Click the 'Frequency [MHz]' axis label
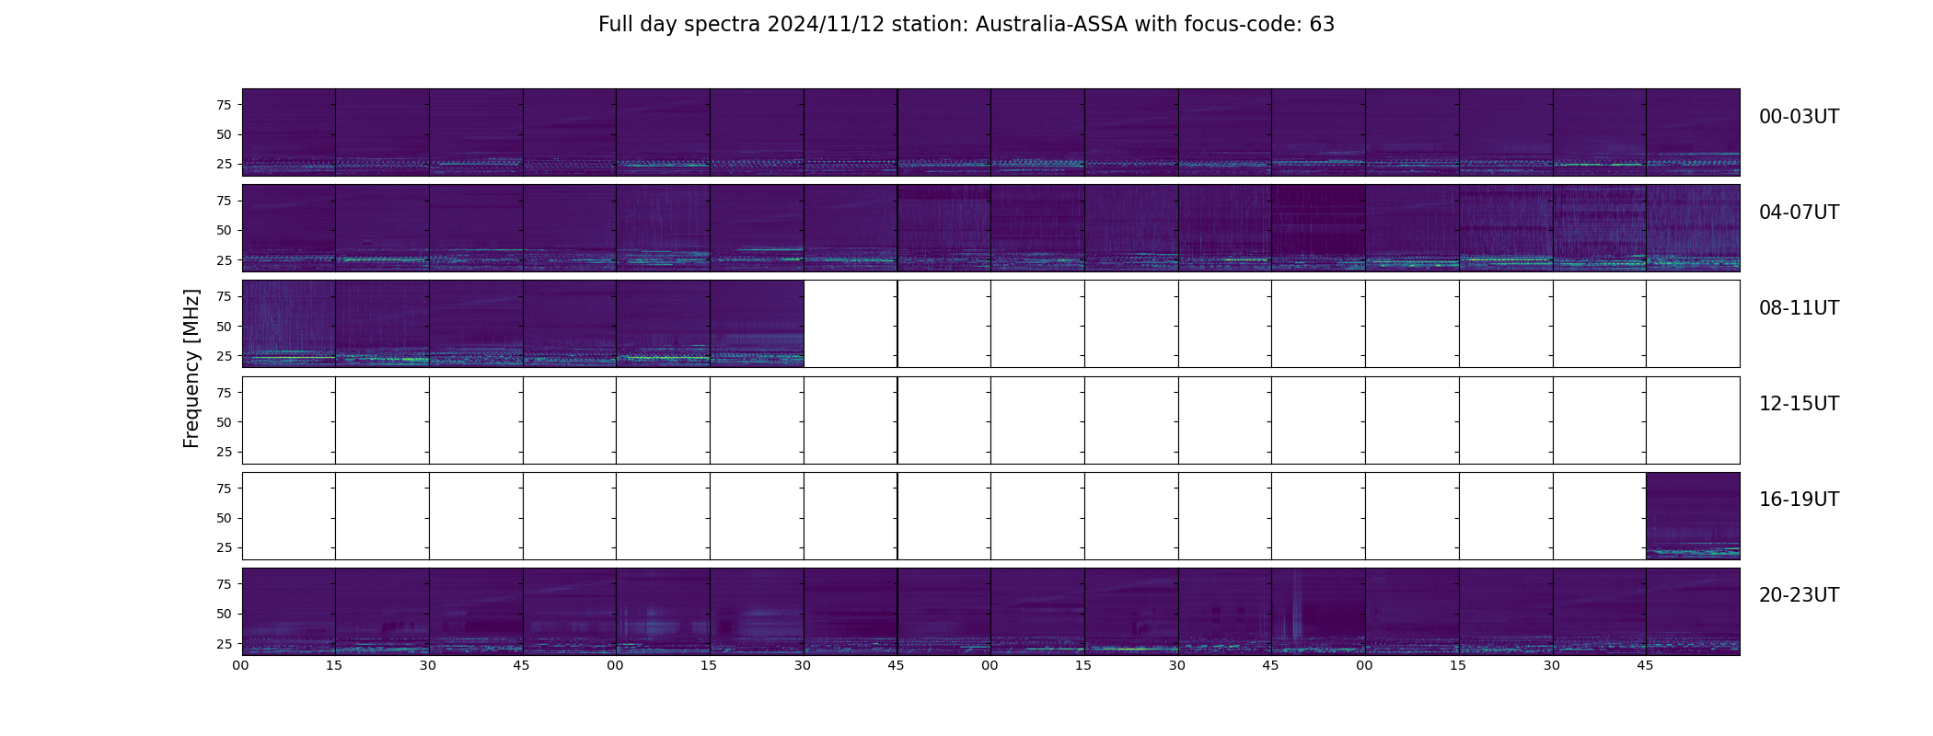This screenshot has height=736, width=1933. point(191,368)
